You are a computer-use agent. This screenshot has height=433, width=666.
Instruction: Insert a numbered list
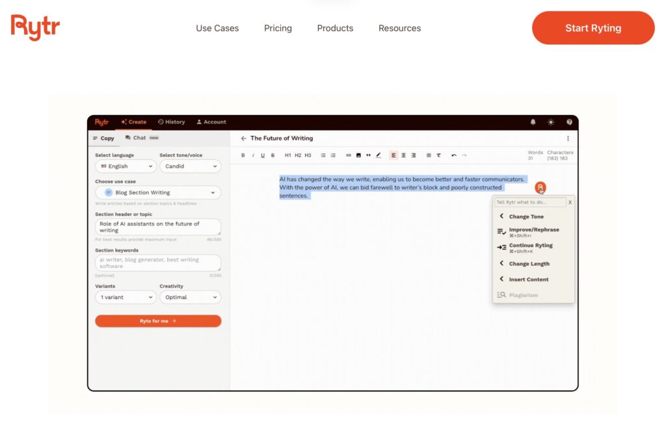[333, 155]
